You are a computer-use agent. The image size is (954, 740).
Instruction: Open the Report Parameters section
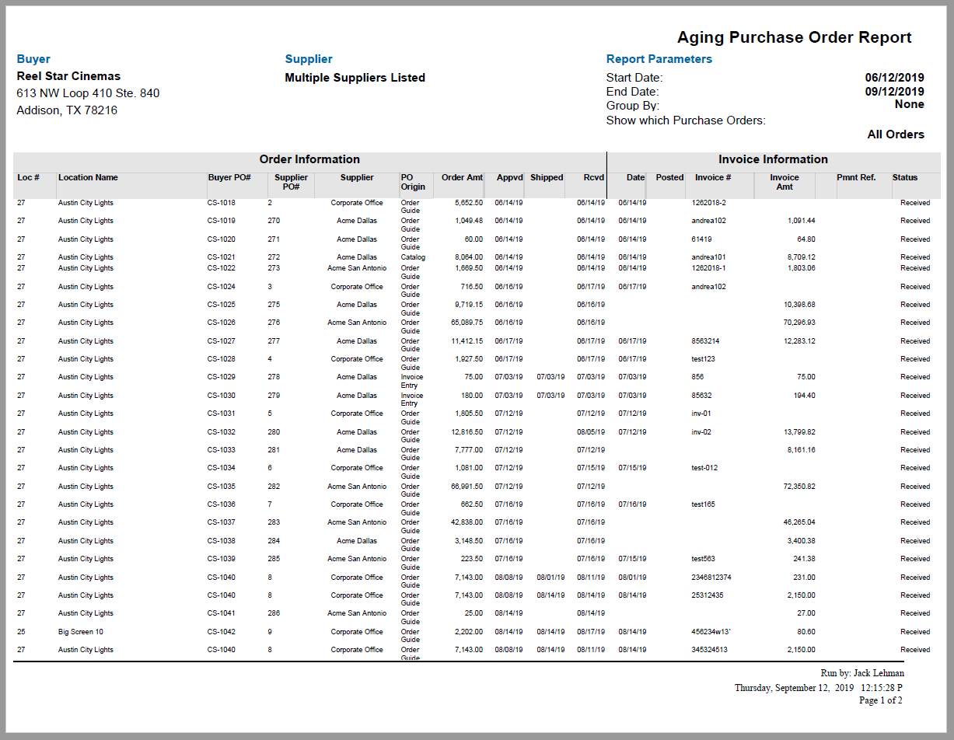(659, 59)
